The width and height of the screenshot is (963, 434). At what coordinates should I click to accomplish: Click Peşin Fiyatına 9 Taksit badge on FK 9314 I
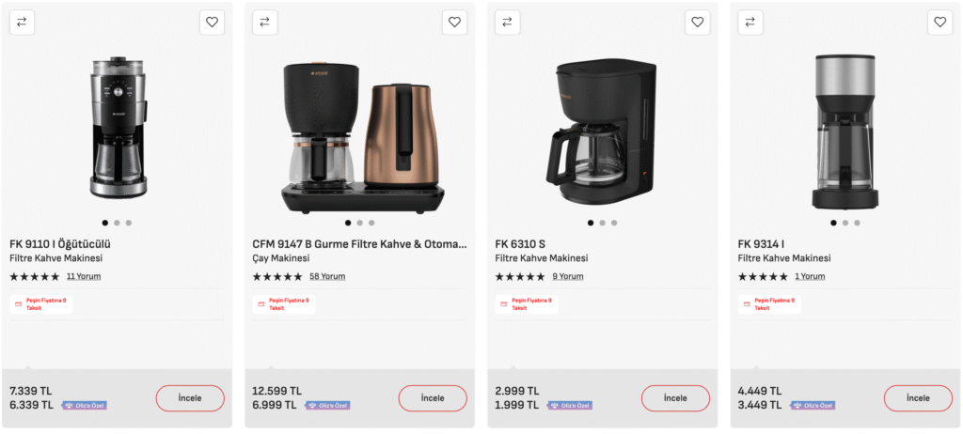769,303
